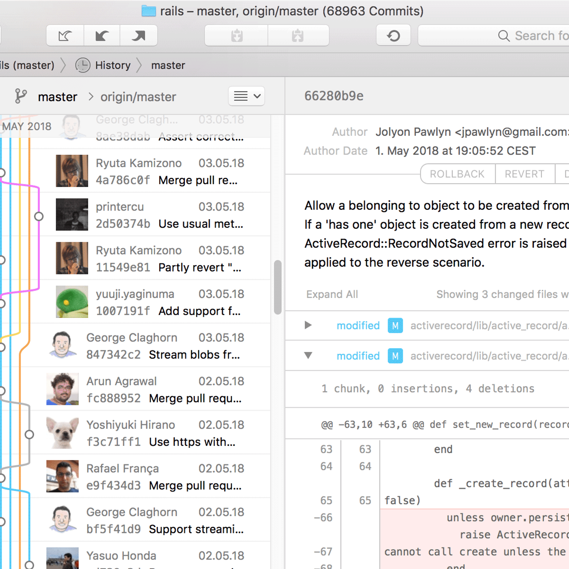The height and width of the screenshot is (569, 569).
Task: Select commit 2d50374b Use usual method
Action: (135, 215)
